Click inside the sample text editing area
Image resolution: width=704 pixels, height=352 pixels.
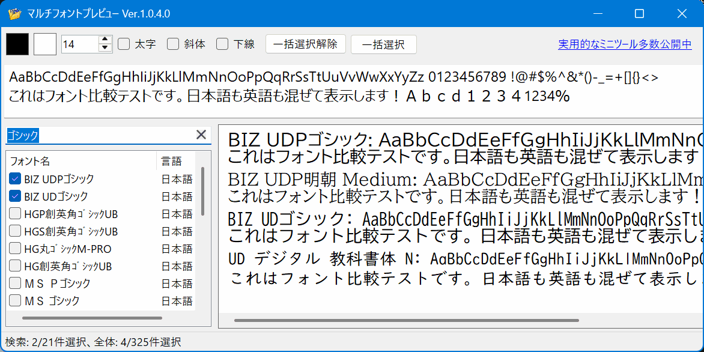pyautogui.click(x=352, y=91)
